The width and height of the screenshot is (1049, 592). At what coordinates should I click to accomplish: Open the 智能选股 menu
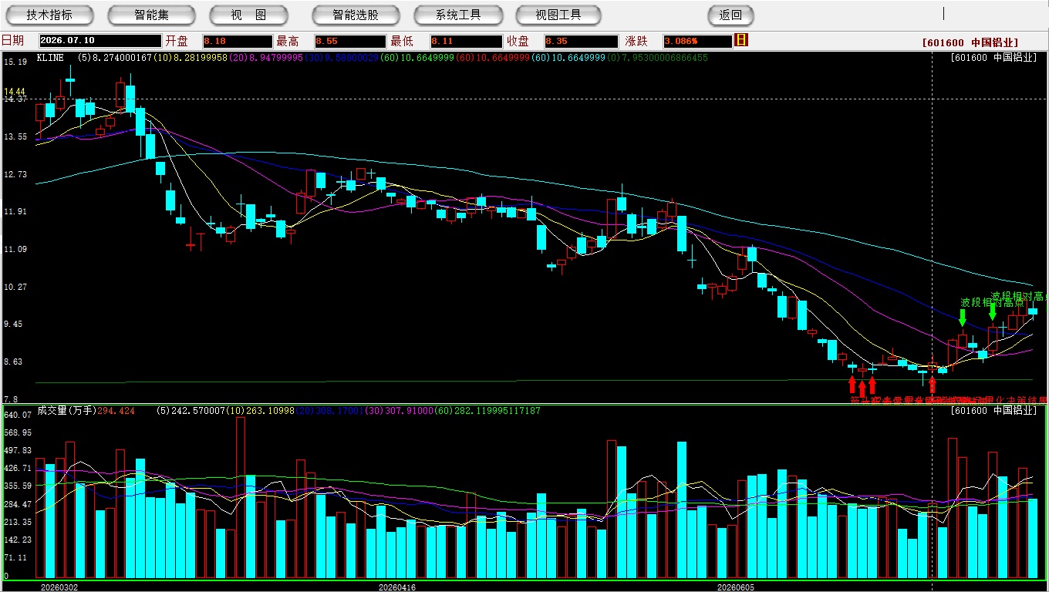356,15
